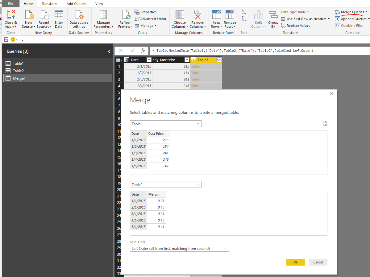370x277 pixels.
Task: Open the Cost Price column filter dropdown
Action: 187,60
